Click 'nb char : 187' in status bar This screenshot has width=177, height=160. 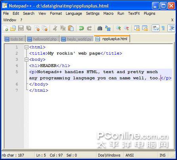tap(13, 155)
